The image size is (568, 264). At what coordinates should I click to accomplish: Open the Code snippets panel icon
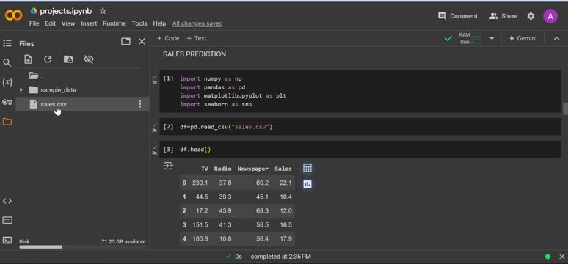pos(7,201)
